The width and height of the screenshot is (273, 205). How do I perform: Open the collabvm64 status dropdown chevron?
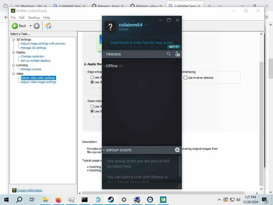click(146, 25)
